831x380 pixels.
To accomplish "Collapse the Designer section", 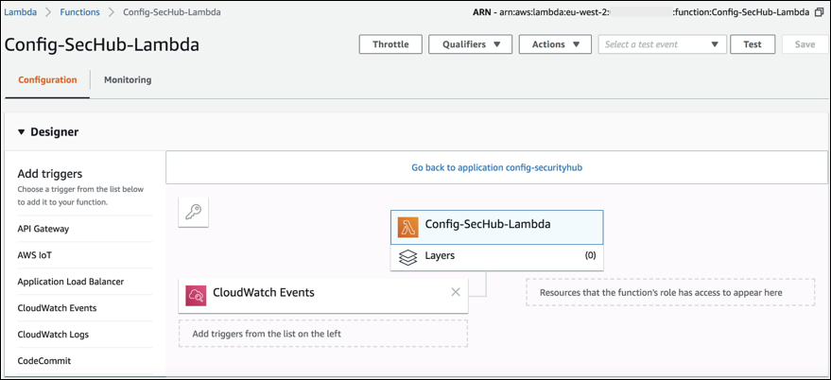I will [21, 132].
